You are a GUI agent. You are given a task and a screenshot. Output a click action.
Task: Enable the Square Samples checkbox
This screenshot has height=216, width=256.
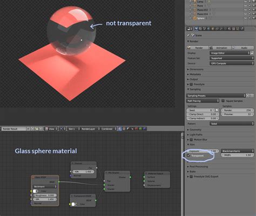click(x=223, y=101)
